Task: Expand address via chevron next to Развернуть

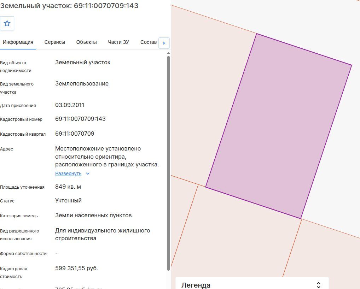Action: pyautogui.click(x=87, y=173)
